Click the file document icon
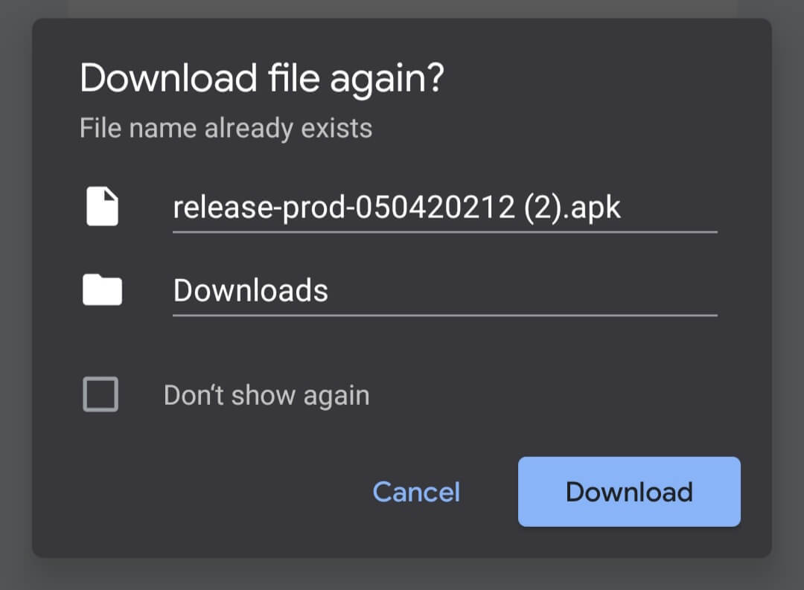Screen dimensions: 804x590 point(102,208)
